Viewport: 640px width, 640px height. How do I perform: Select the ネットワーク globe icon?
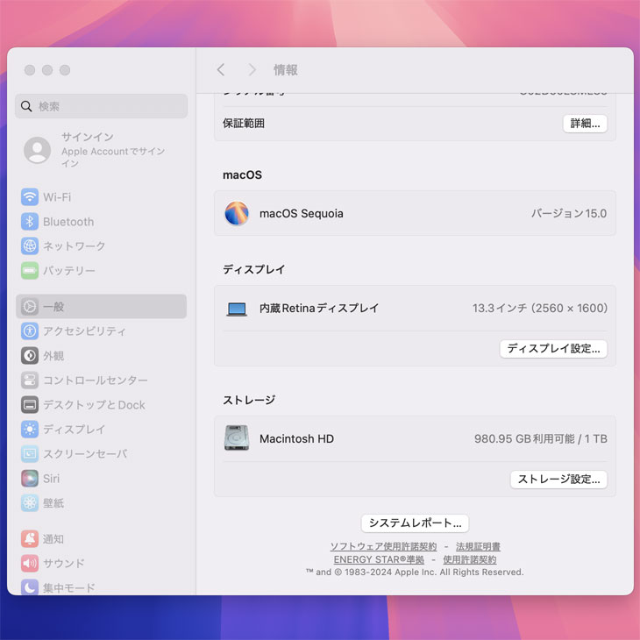click(x=30, y=246)
